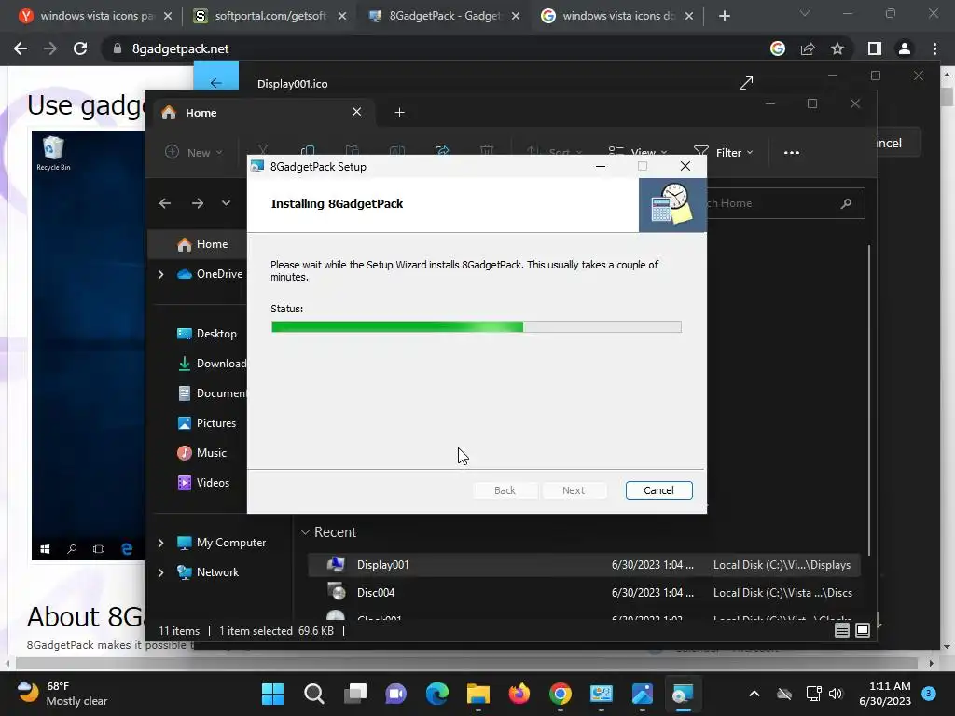The width and height of the screenshot is (955, 716).
Task: Click the setup wizard title bar icon
Action: (x=257, y=166)
